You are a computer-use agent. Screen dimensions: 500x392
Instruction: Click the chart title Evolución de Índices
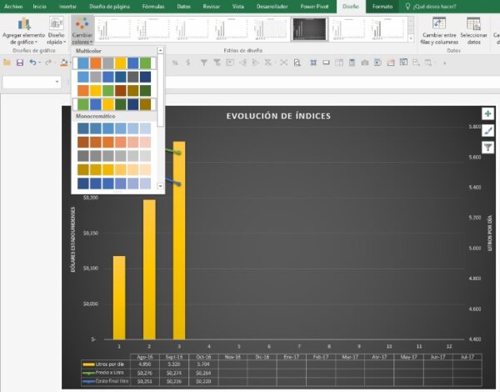point(278,116)
